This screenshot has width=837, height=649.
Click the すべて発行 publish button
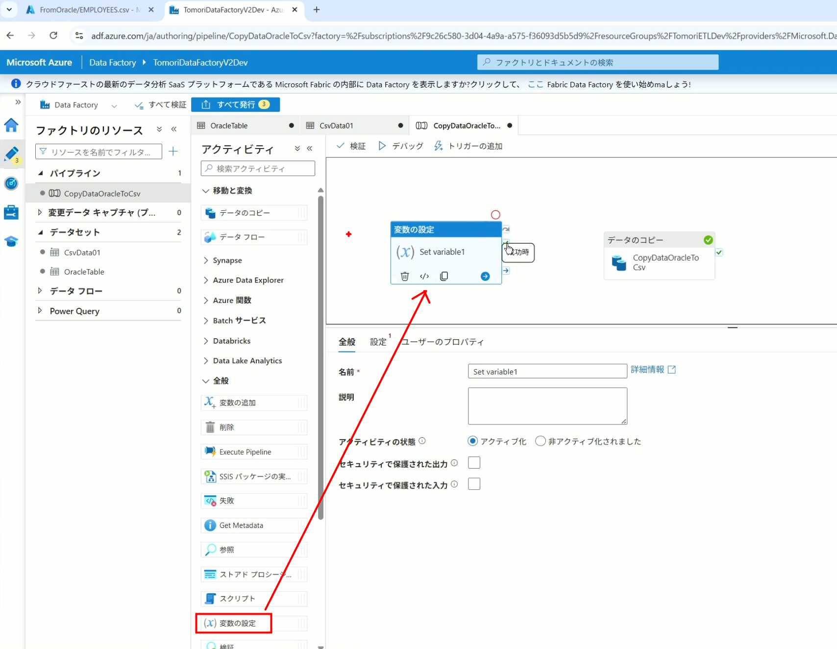point(236,104)
